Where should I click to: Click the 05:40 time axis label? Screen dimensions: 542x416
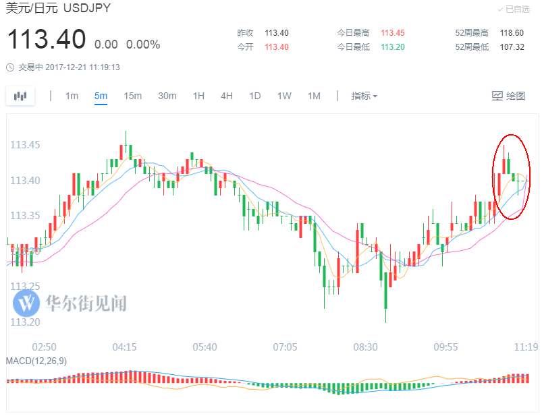(x=205, y=347)
